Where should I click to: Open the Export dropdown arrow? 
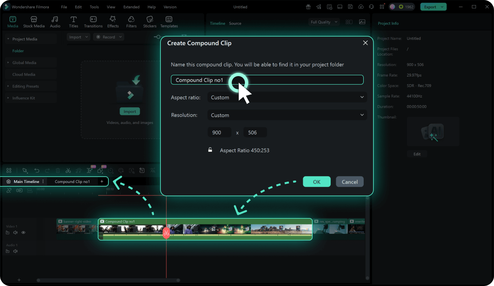(442, 7)
